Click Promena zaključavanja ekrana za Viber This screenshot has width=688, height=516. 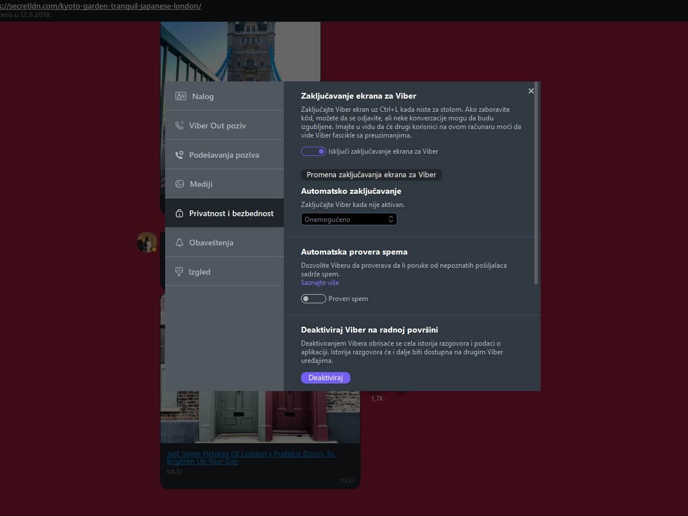pyautogui.click(x=371, y=174)
